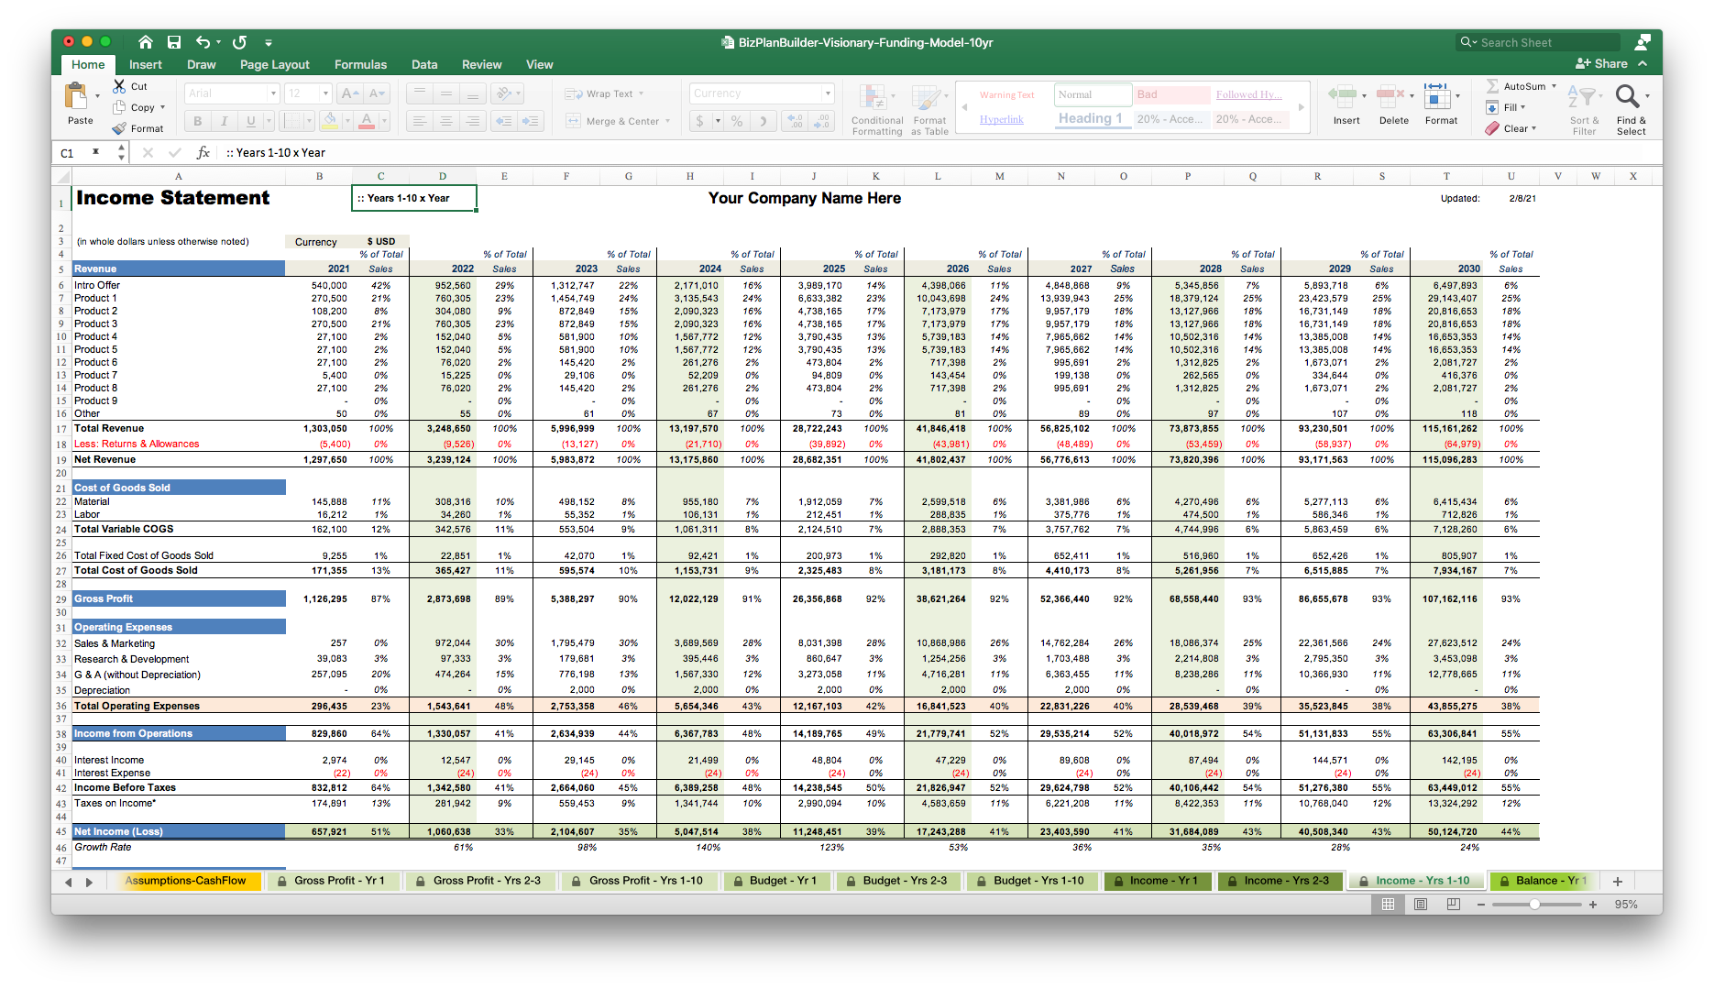Decrease decimal places

(822, 121)
